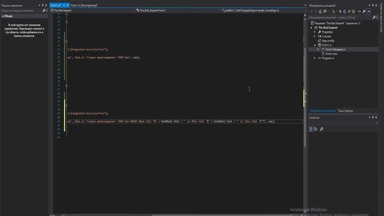The height and width of the screenshot is (216, 384).
Task: Close the Form1.cs tab
Action: (x=68, y=5)
